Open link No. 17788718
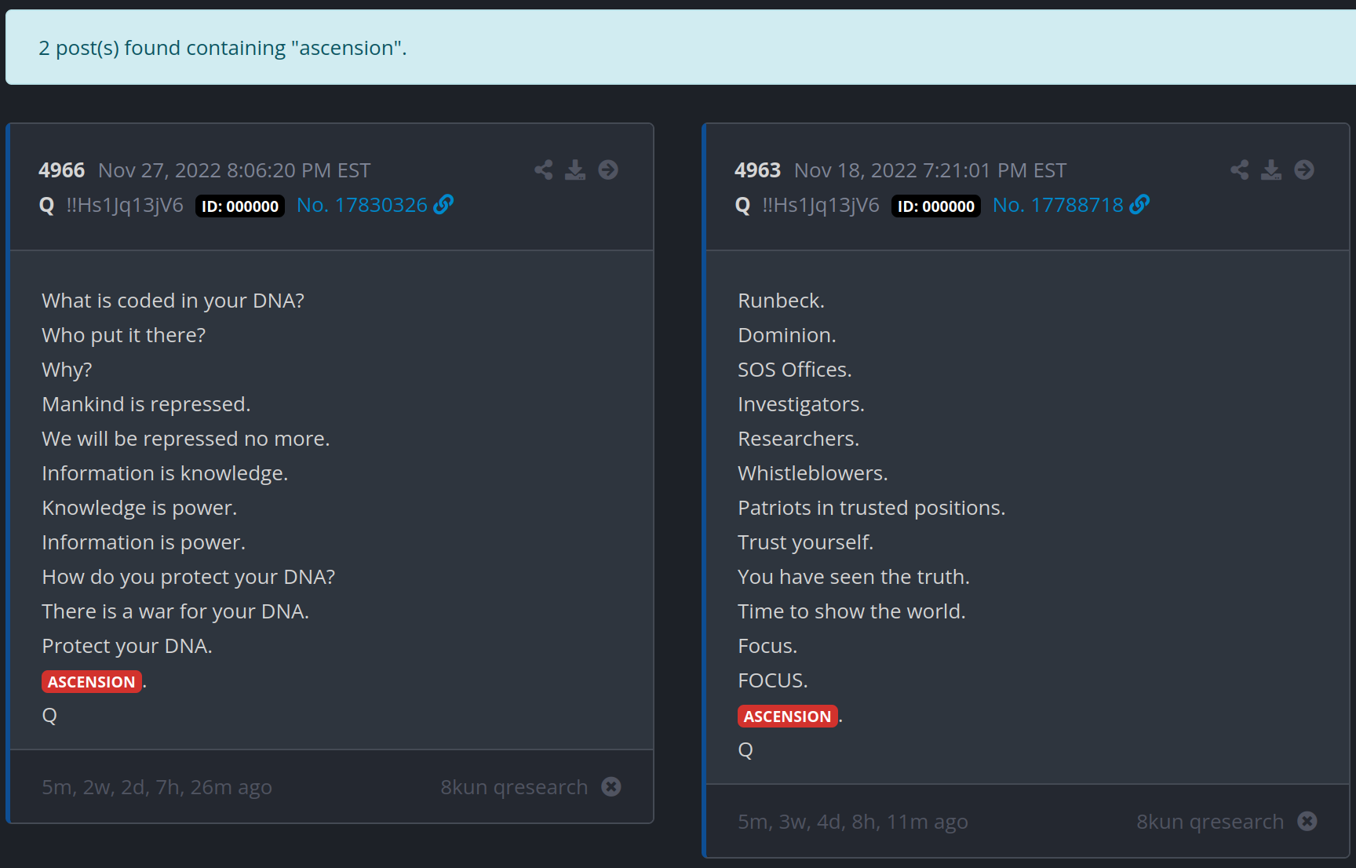This screenshot has width=1356, height=868. pyautogui.click(x=1058, y=205)
